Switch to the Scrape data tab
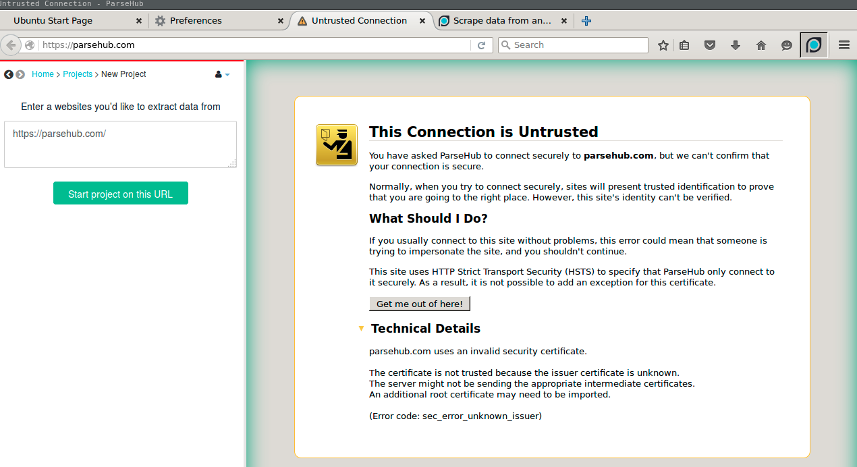 502,21
